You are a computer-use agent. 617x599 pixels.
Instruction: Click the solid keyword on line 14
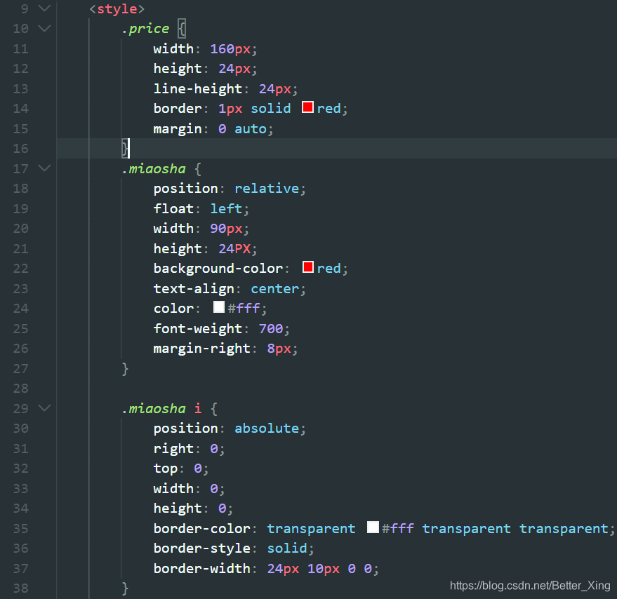click(x=271, y=109)
